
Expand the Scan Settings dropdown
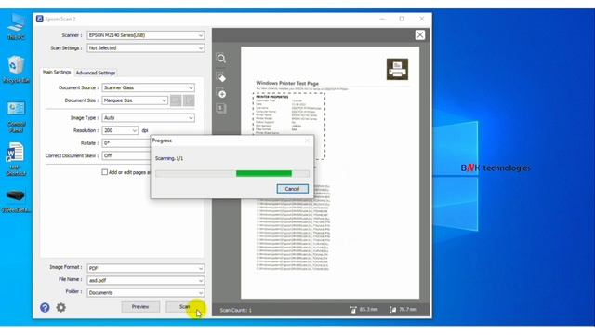coord(146,48)
